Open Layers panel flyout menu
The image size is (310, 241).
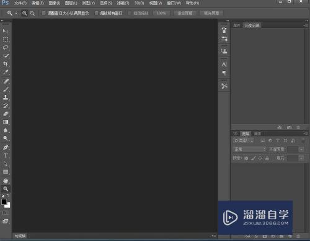pyautogui.click(x=305, y=134)
